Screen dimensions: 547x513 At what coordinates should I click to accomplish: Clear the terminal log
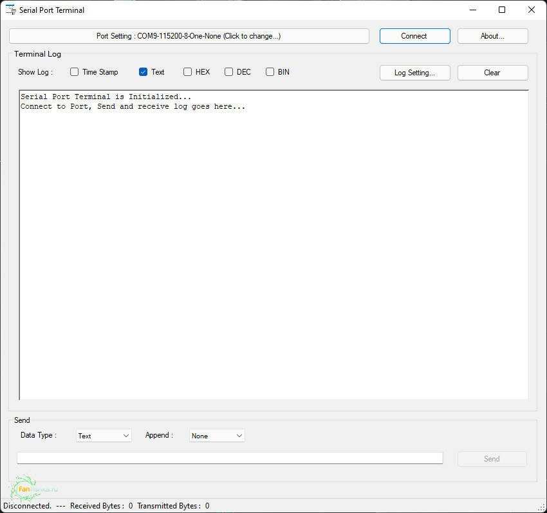[x=492, y=73]
